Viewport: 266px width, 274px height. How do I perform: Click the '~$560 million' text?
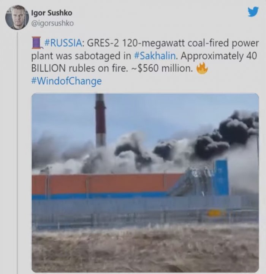pyautogui.click(x=161, y=68)
